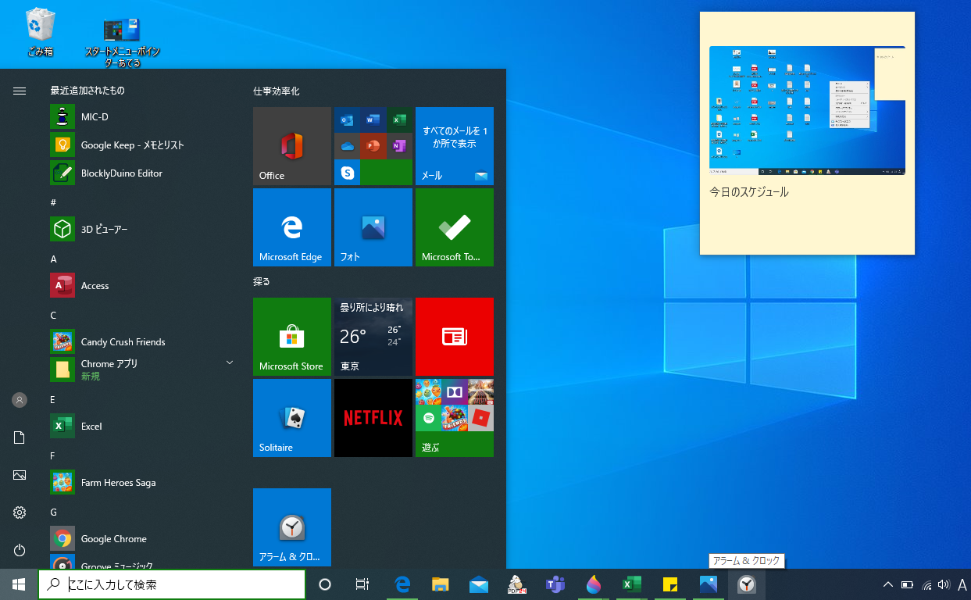971x600 pixels.
Task: Select the ごみ箱 desktop icon
Action: [39, 33]
